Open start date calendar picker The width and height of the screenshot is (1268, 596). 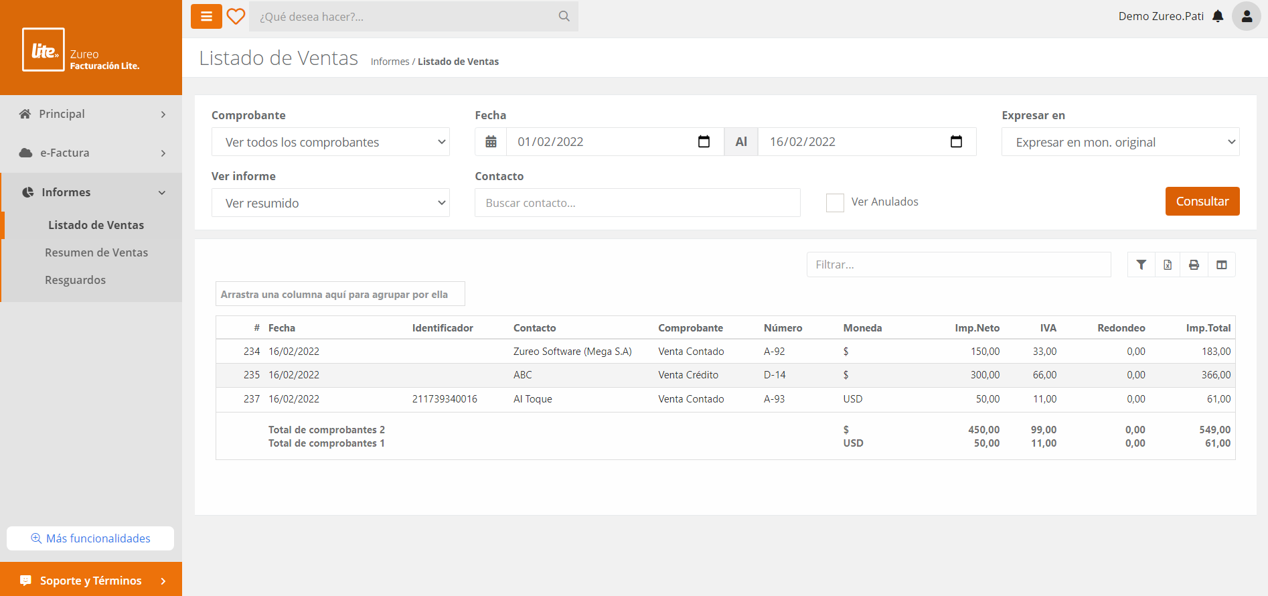tap(704, 142)
